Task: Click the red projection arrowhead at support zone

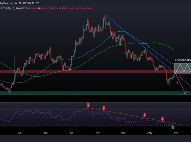Action: (x=185, y=93)
